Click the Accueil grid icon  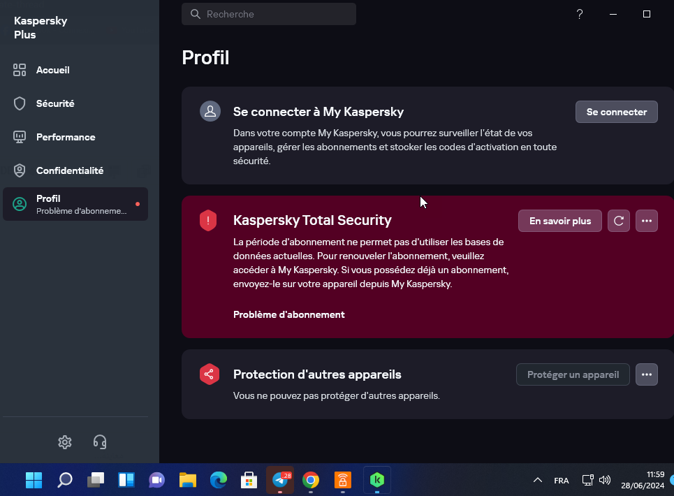coord(20,70)
